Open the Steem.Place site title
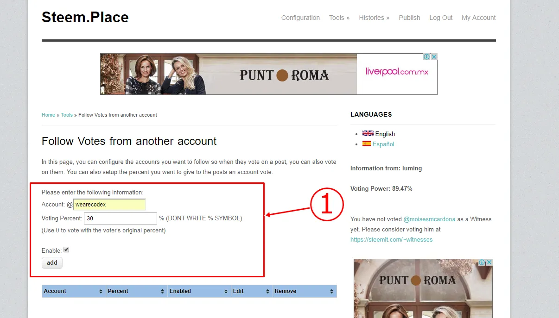This screenshot has height=318, width=559. [85, 18]
